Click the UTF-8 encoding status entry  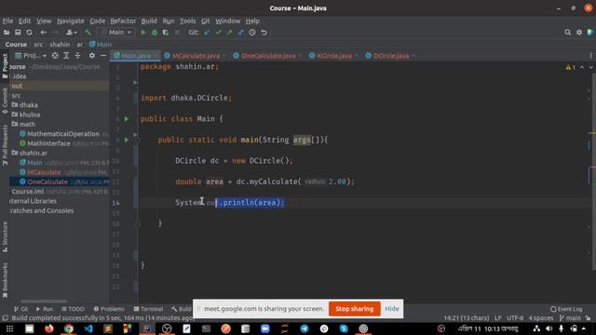click(515, 318)
